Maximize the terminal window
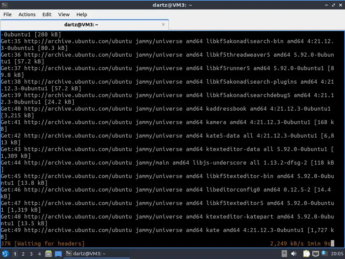This screenshot has height=259, width=345. coord(334,5)
